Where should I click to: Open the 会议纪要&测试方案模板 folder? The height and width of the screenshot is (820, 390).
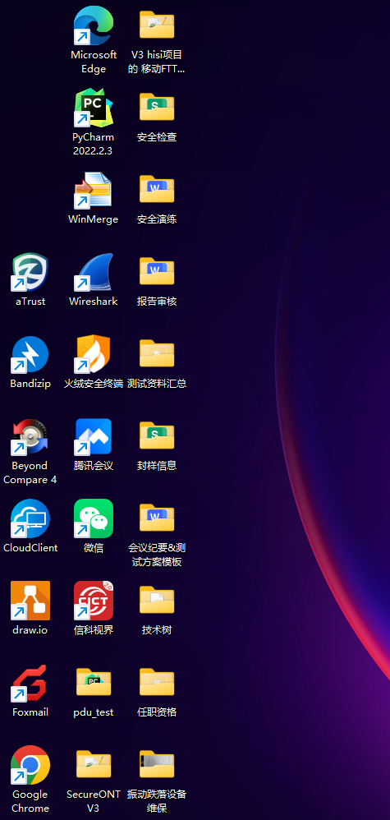coord(157,517)
